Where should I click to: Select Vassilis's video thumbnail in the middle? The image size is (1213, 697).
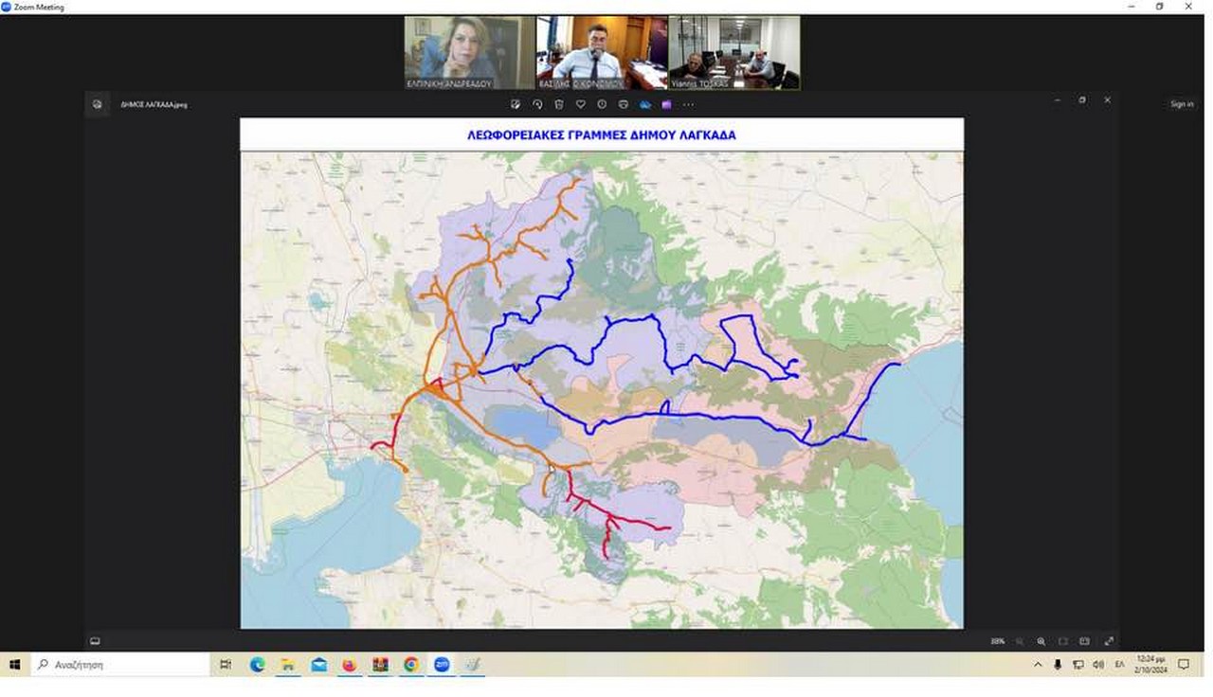coord(602,52)
